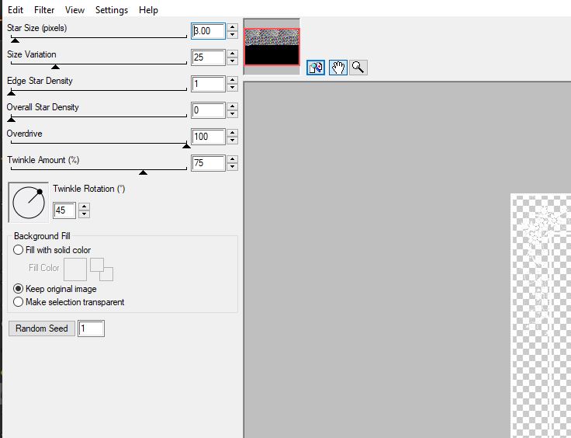The image size is (571, 438).
Task: Select the Zoom magnifier tool
Action: tap(358, 68)
